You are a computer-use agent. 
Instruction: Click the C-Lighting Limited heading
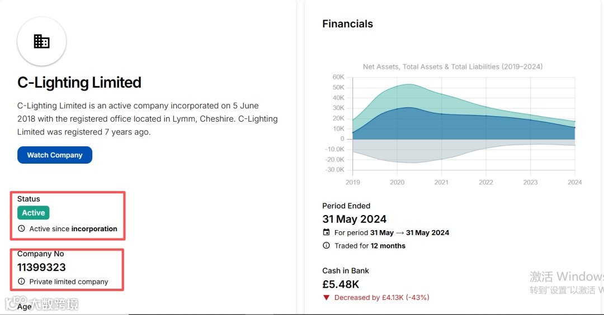pos(79,83)
